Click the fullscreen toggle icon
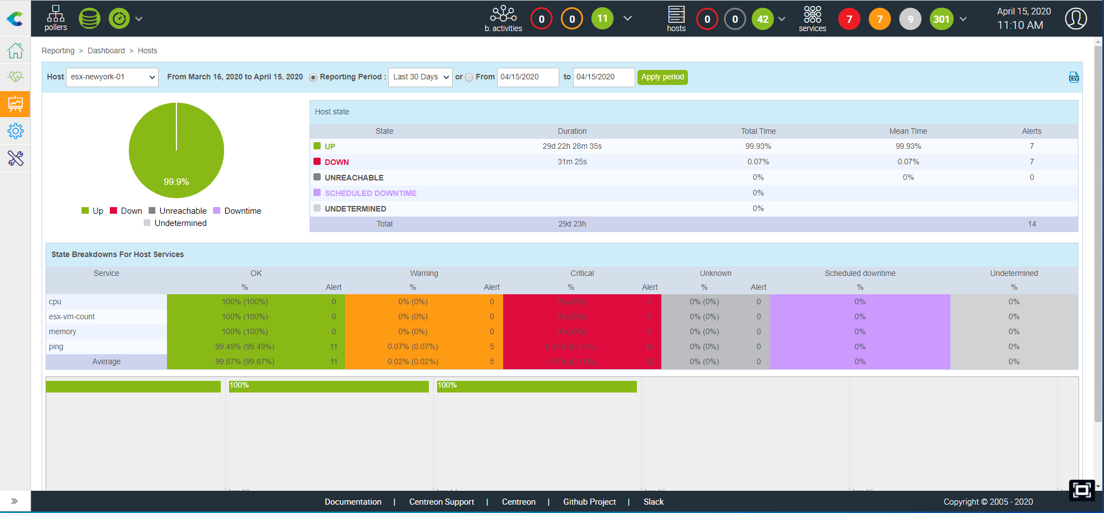1104x513 pixels. 1081,490
